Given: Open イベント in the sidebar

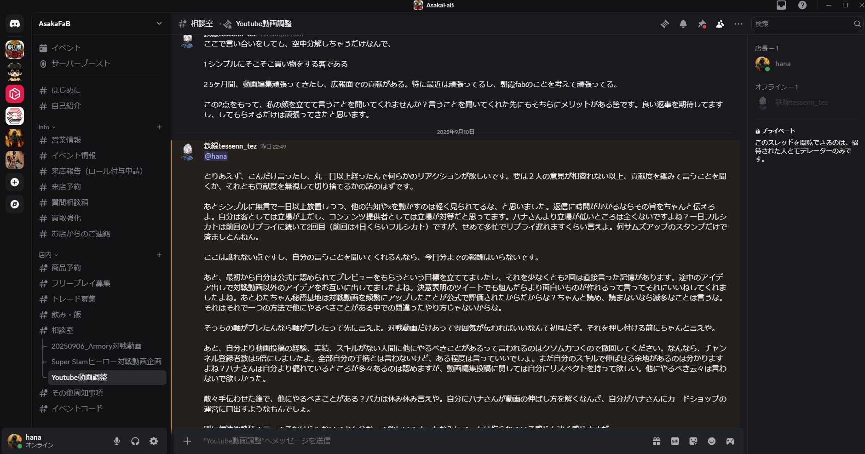Looking at the screenshot, I should click(x=101, y=48).
